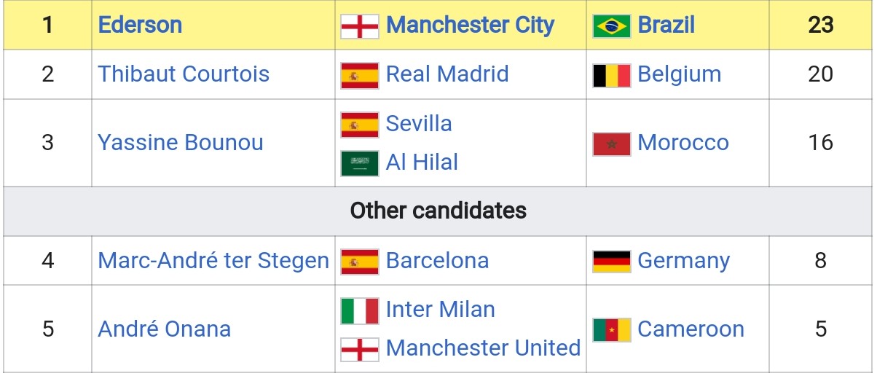
Task: Click the Morocco flag icon
Action: (610, 144)
